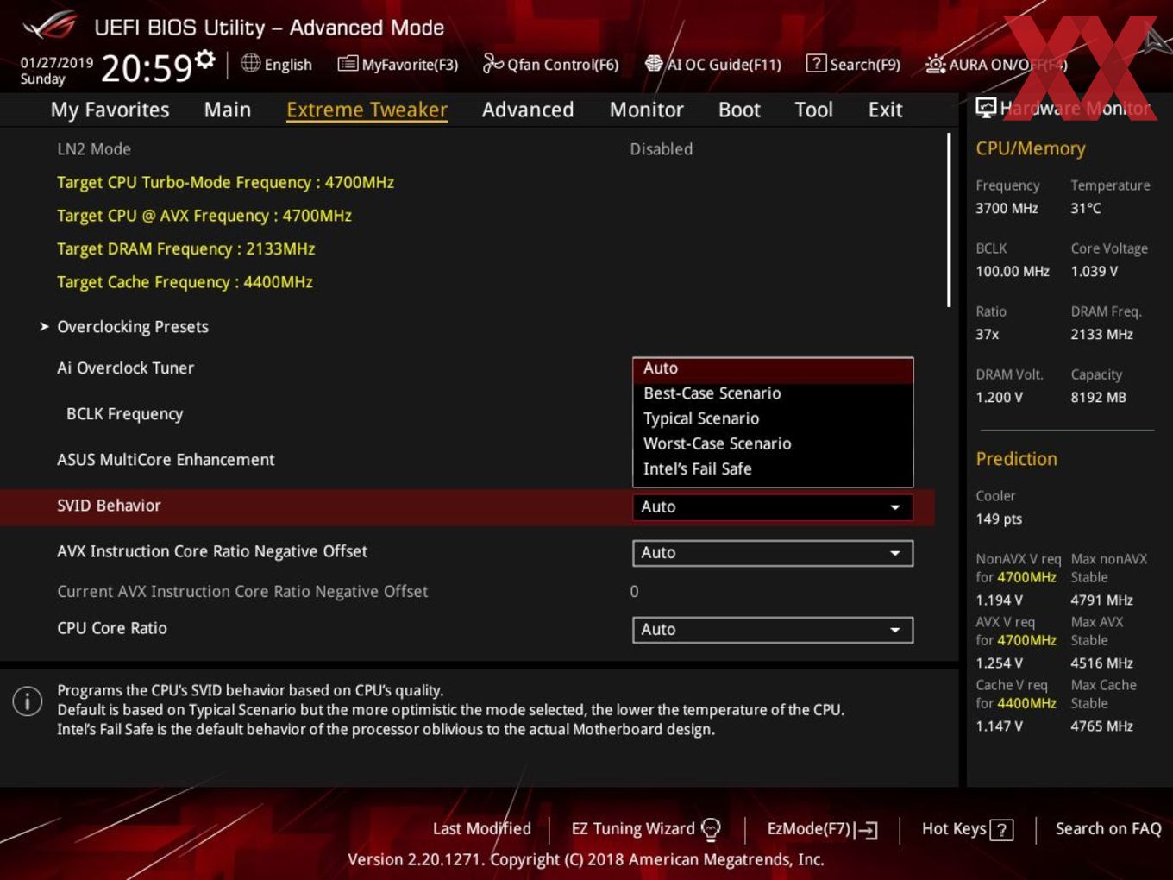Screen dimensions: 1173x880
Task: Click the 4765 MHz Max Cache value
Action: pyautogui.click(x=1101, y=726)
